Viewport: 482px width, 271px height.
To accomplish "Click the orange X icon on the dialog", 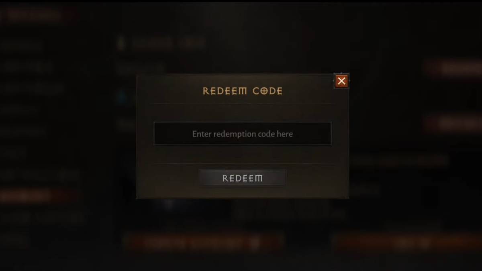I will click(x=341, y=82).
